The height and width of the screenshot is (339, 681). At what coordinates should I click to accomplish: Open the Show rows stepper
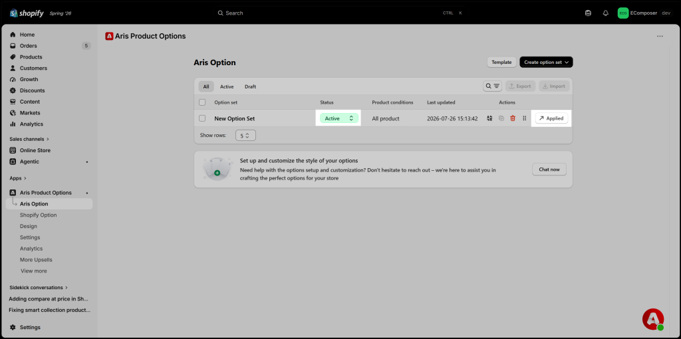[246, 136]
